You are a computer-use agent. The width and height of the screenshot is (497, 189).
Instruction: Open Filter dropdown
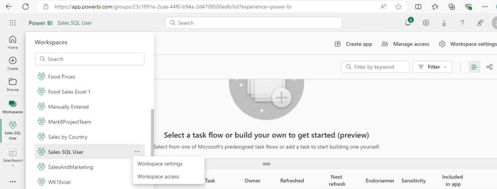tap(432, 67)
